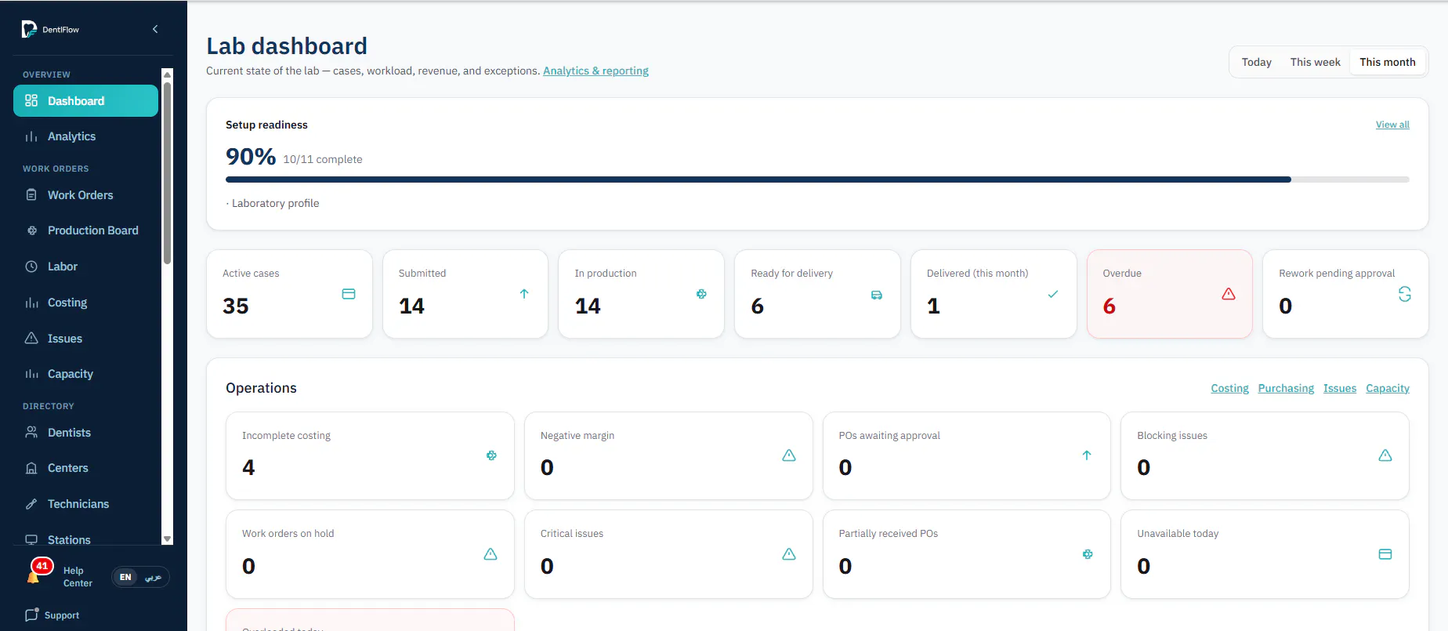Click View all in Setup readiness
The height and width of the screenshot is (631, 1448).
coord(1392,125)
